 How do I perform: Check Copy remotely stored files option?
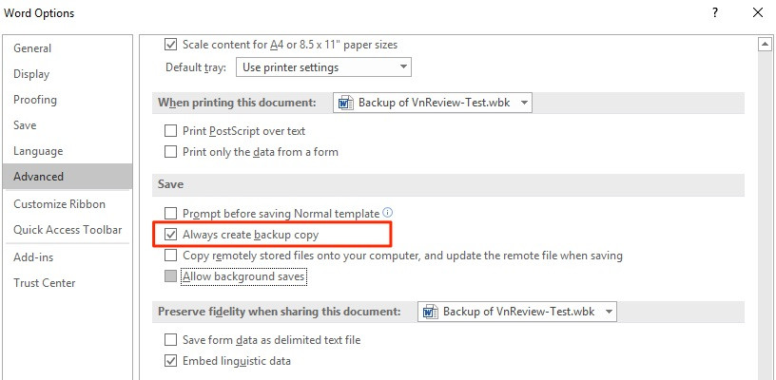(171, 256)
